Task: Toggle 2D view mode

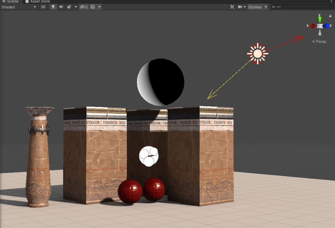Action: [43, 7]
